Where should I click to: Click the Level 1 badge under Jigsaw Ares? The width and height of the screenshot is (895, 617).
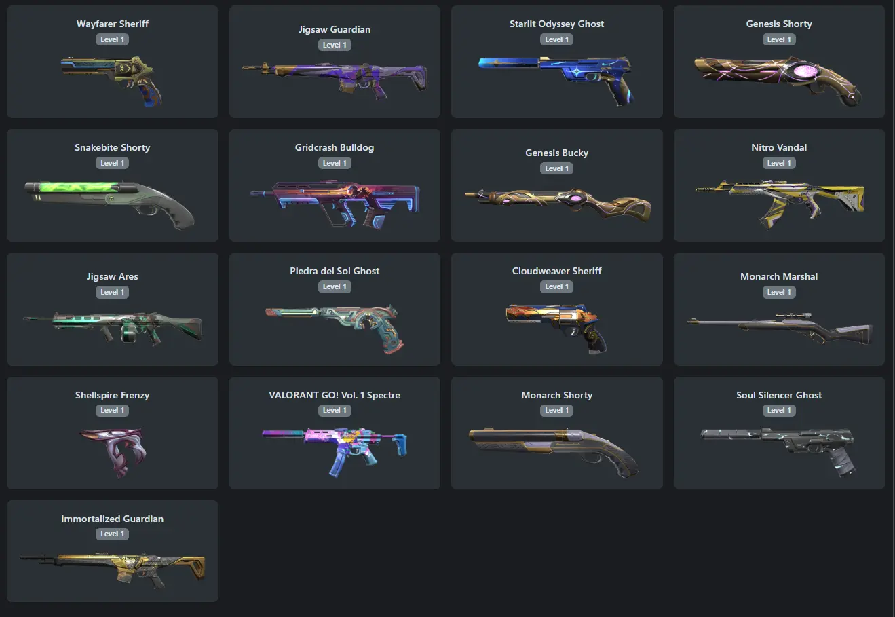coord(112,292)
